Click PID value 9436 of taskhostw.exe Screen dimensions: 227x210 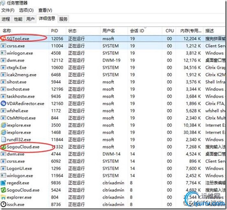coord(56,96)
